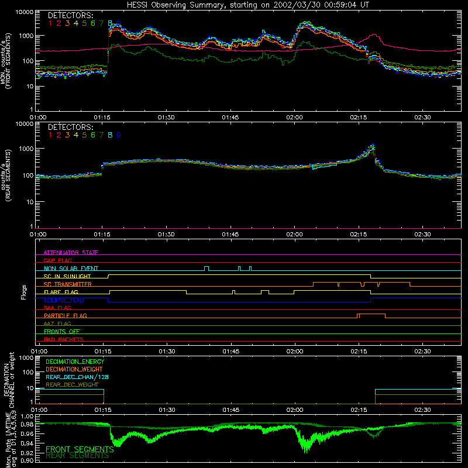Select orange detector 3 in top panel legend

tap(67, 23)
